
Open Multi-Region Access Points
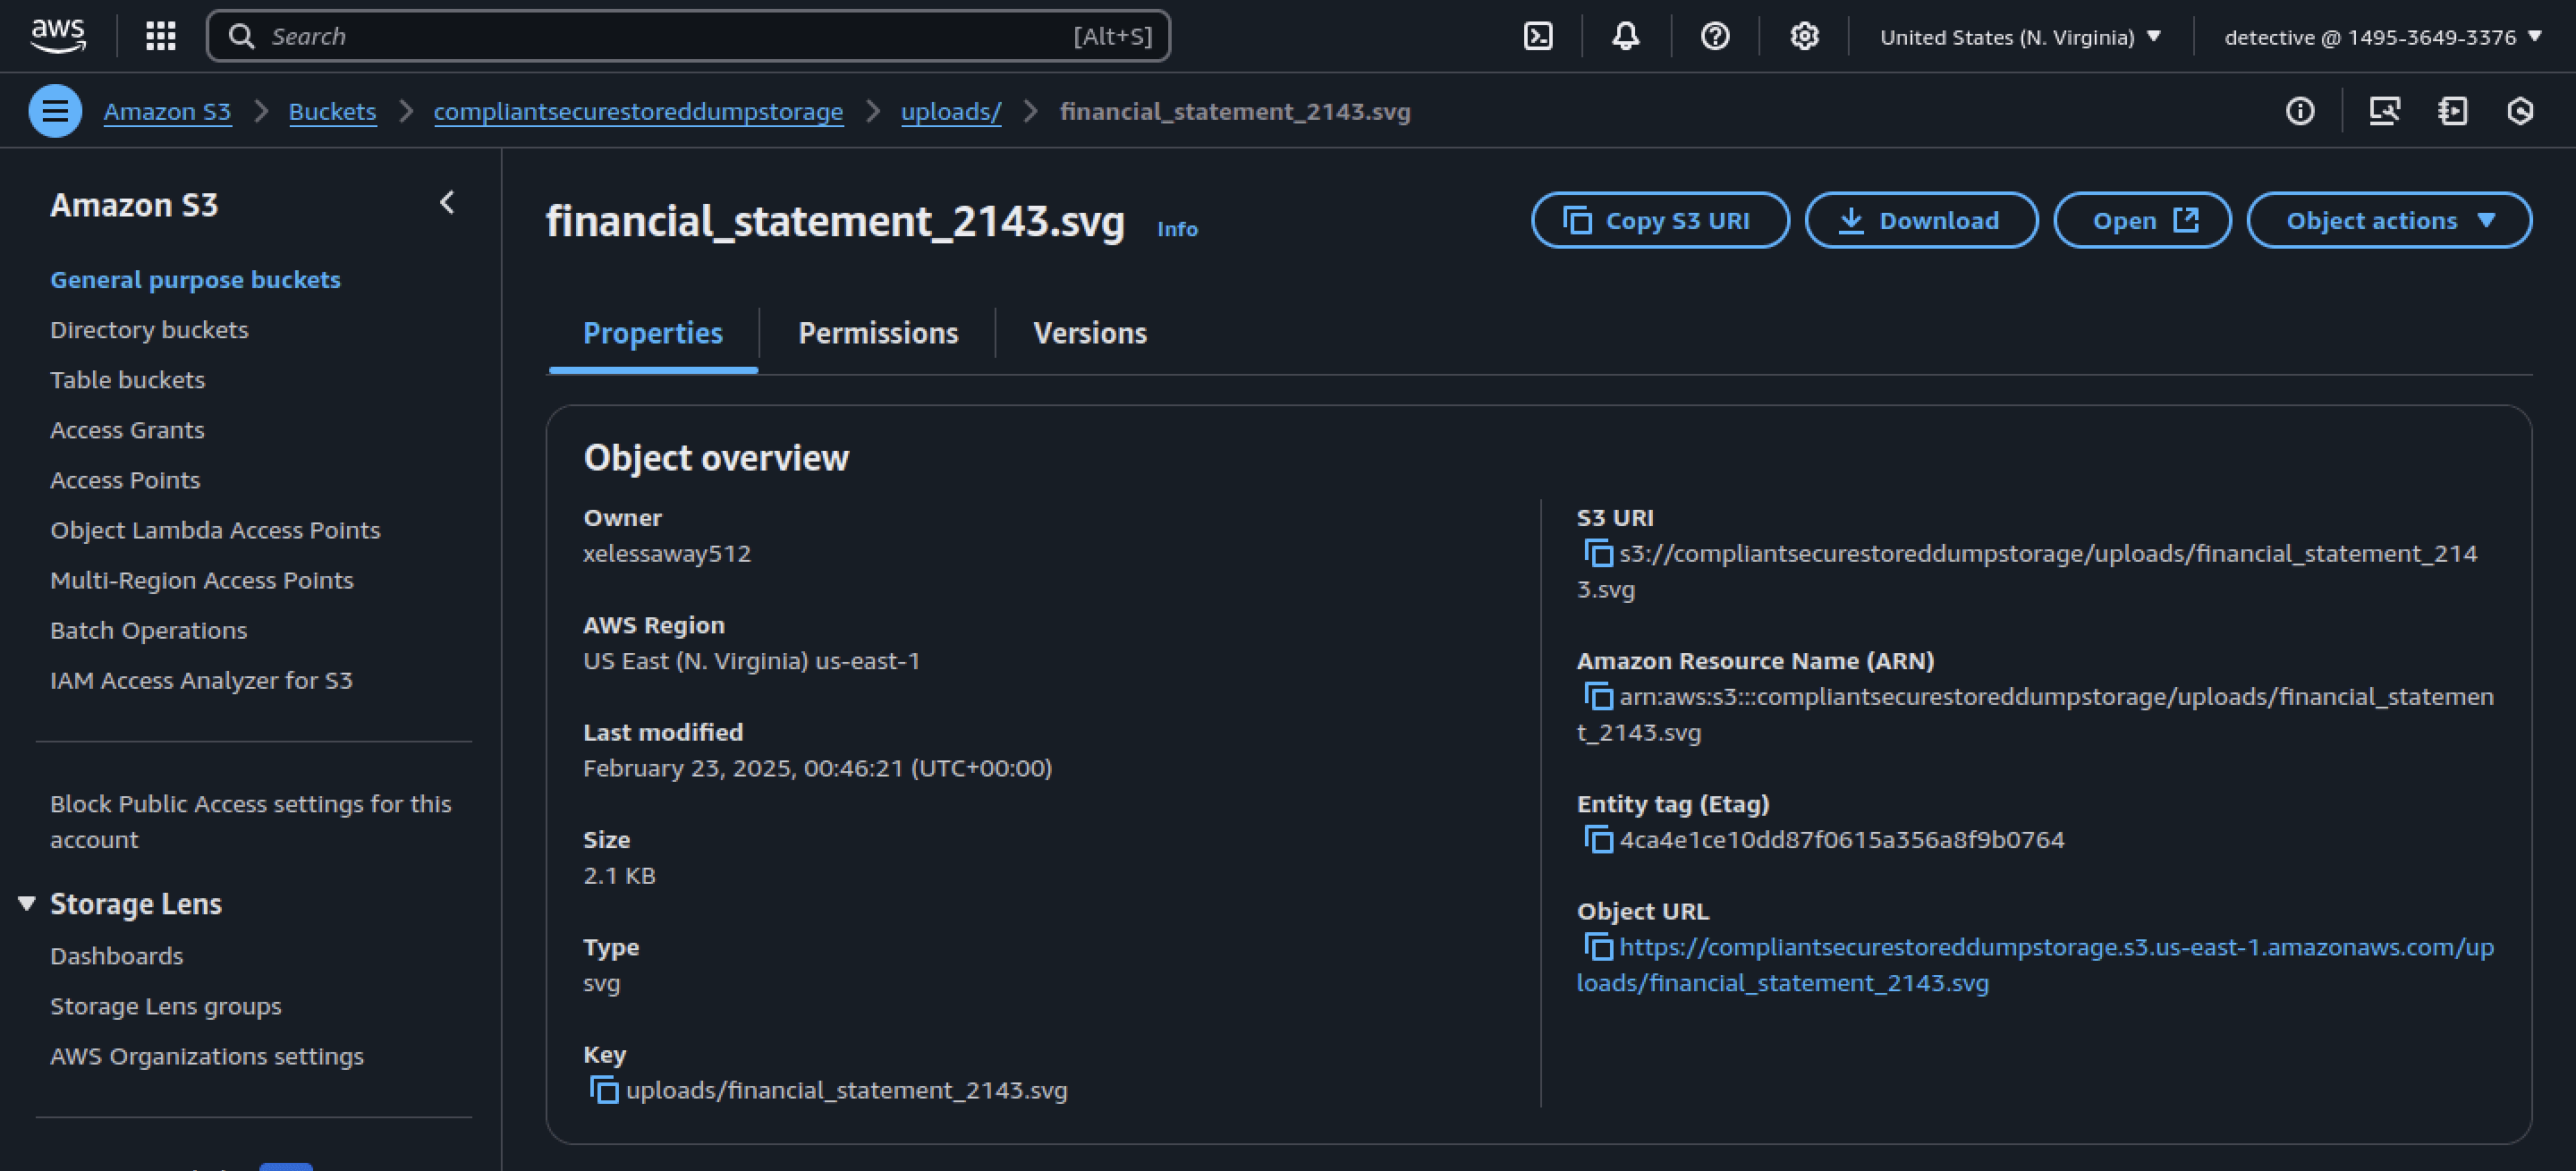(x=202, y=579)
